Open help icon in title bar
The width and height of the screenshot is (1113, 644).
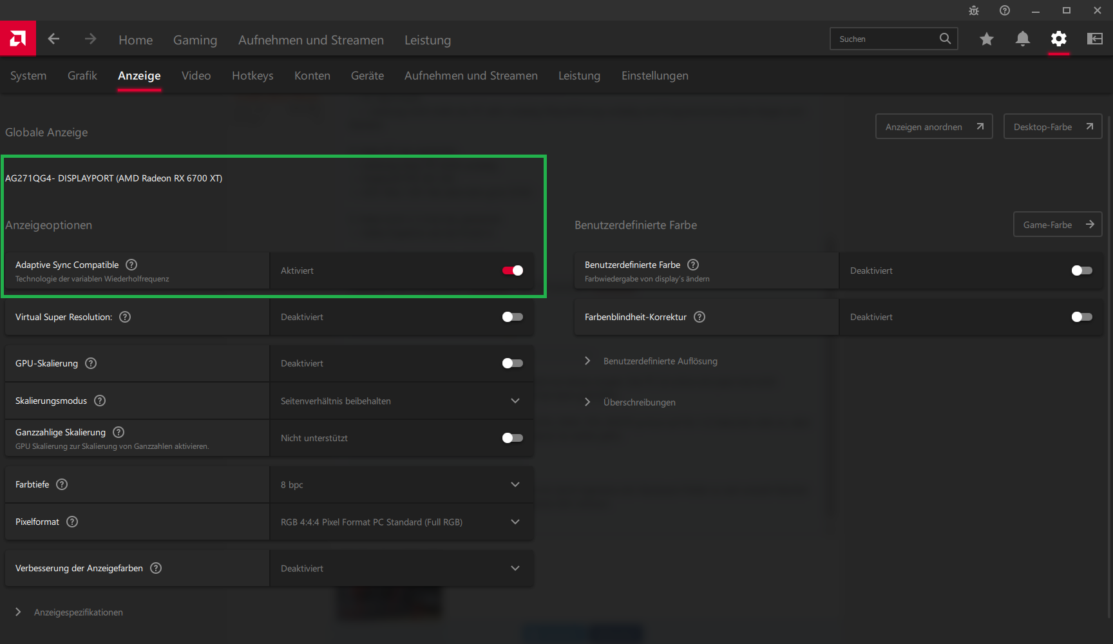point(1005,10)
